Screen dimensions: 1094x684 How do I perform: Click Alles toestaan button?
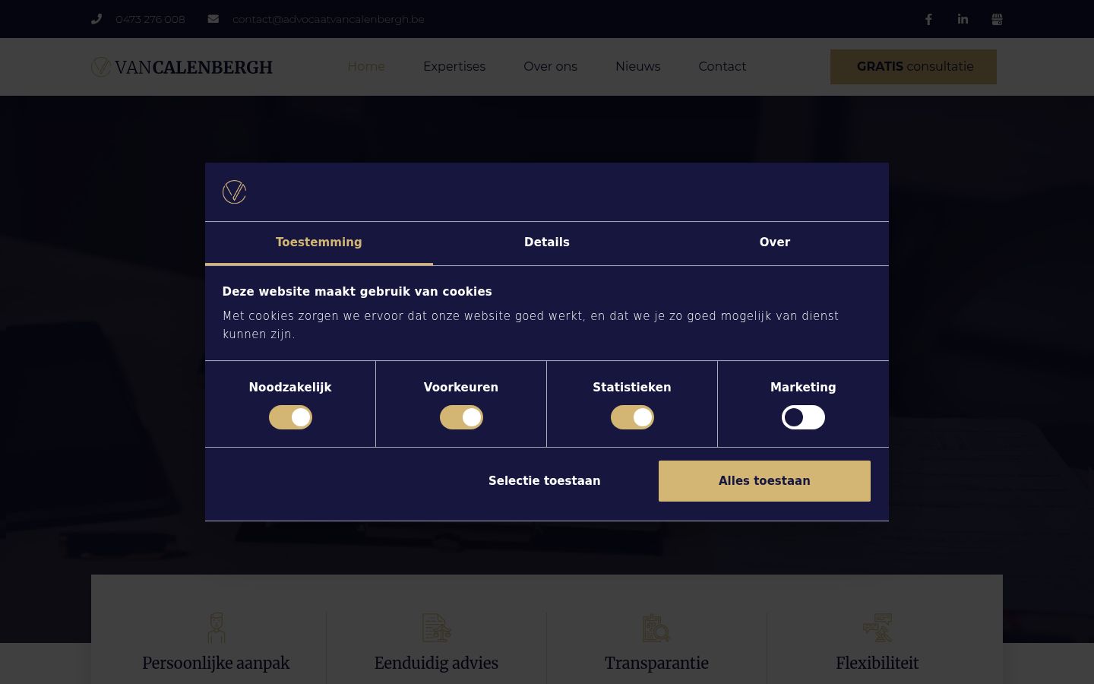764,481
